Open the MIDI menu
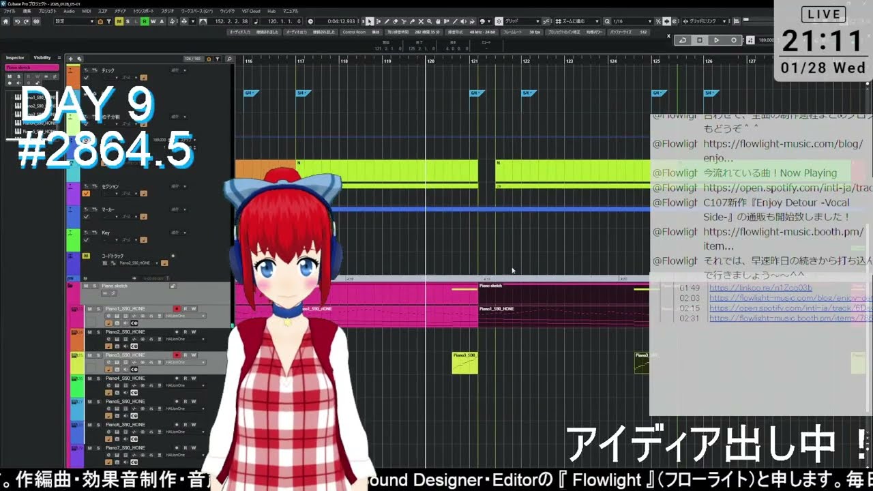Image resolution: width=873 pixels, height=491 pixels. (x=86, y=12)
